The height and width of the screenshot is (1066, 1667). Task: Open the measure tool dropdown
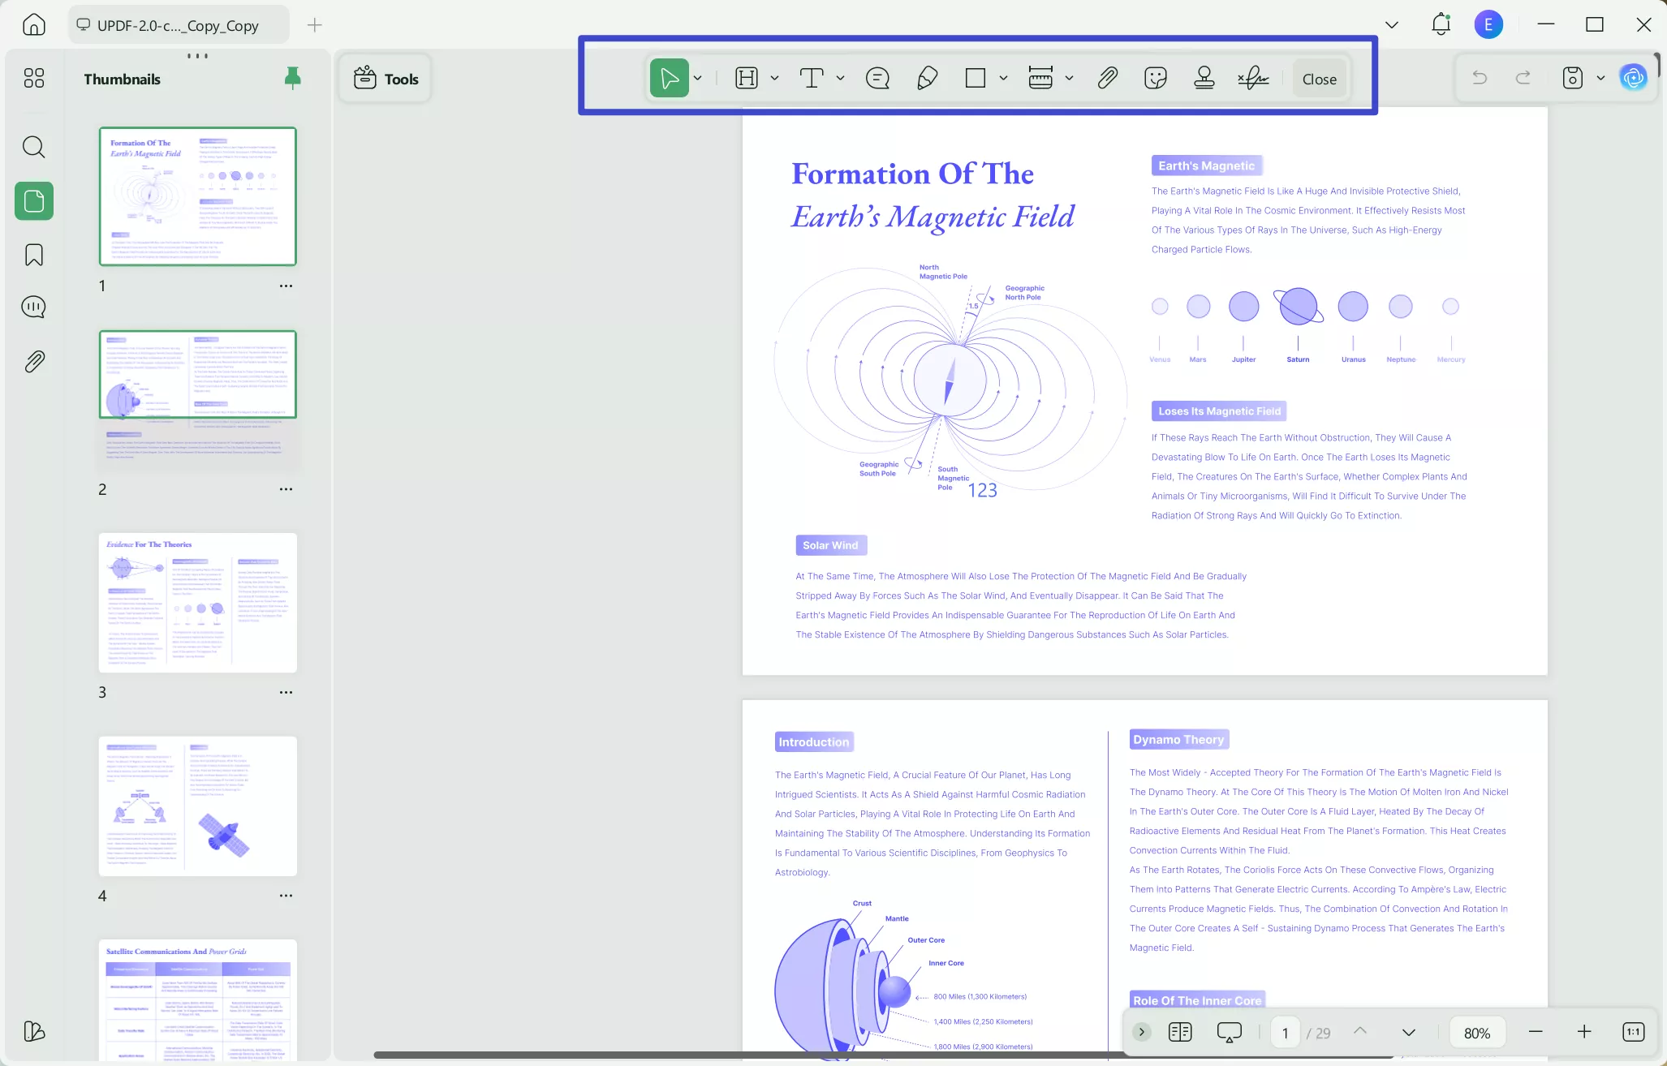click(1070, 78)
